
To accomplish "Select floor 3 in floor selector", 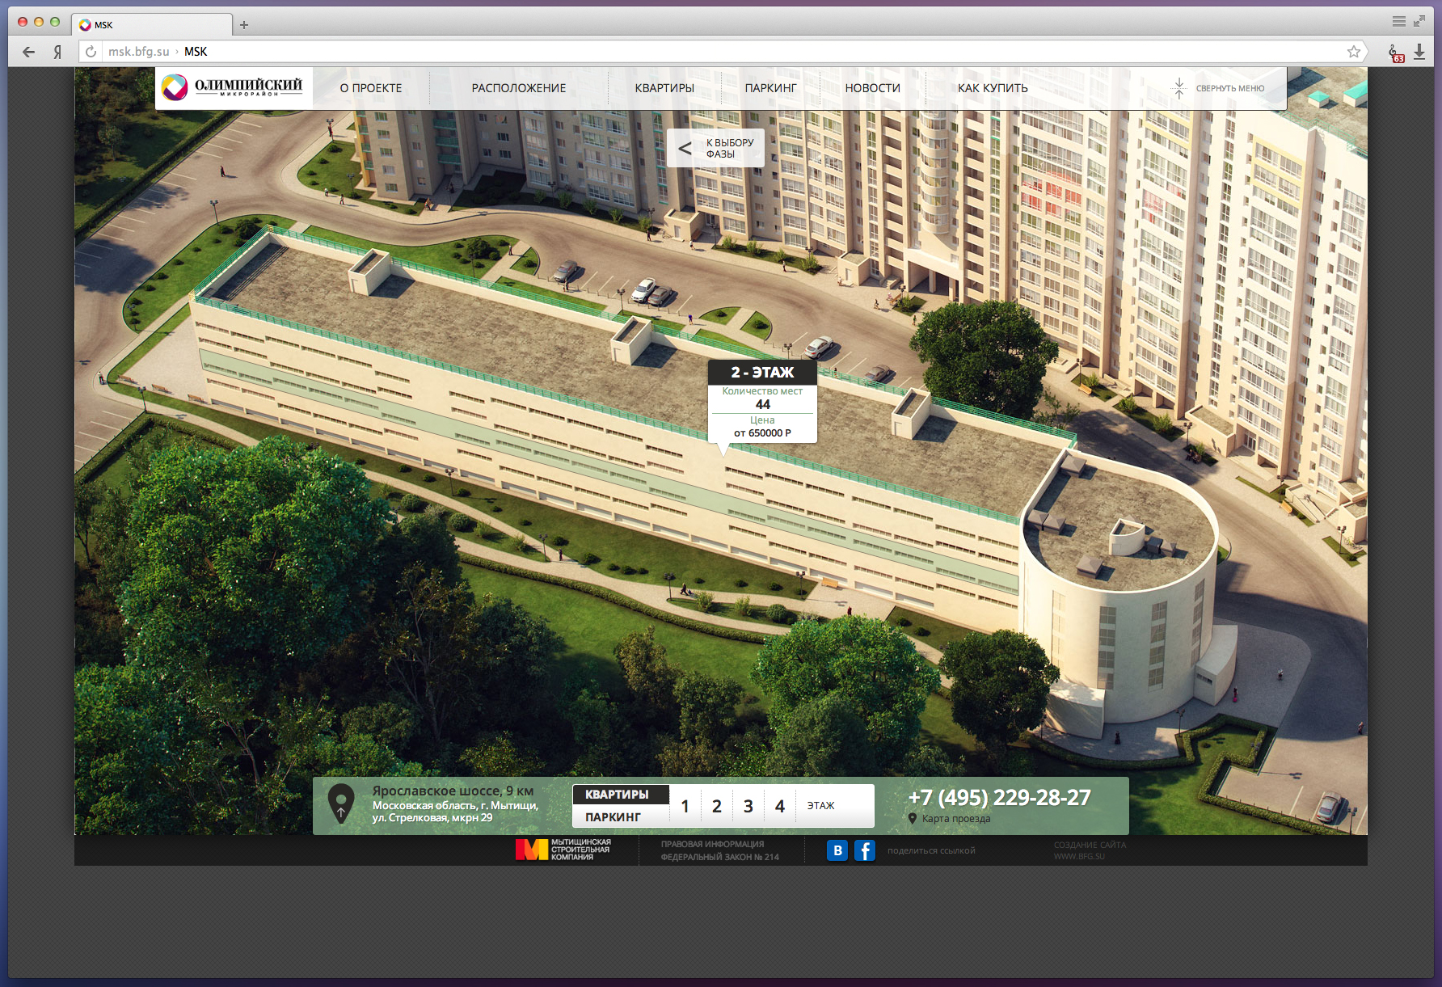I will pyautogui.click(x=748, y=806).
